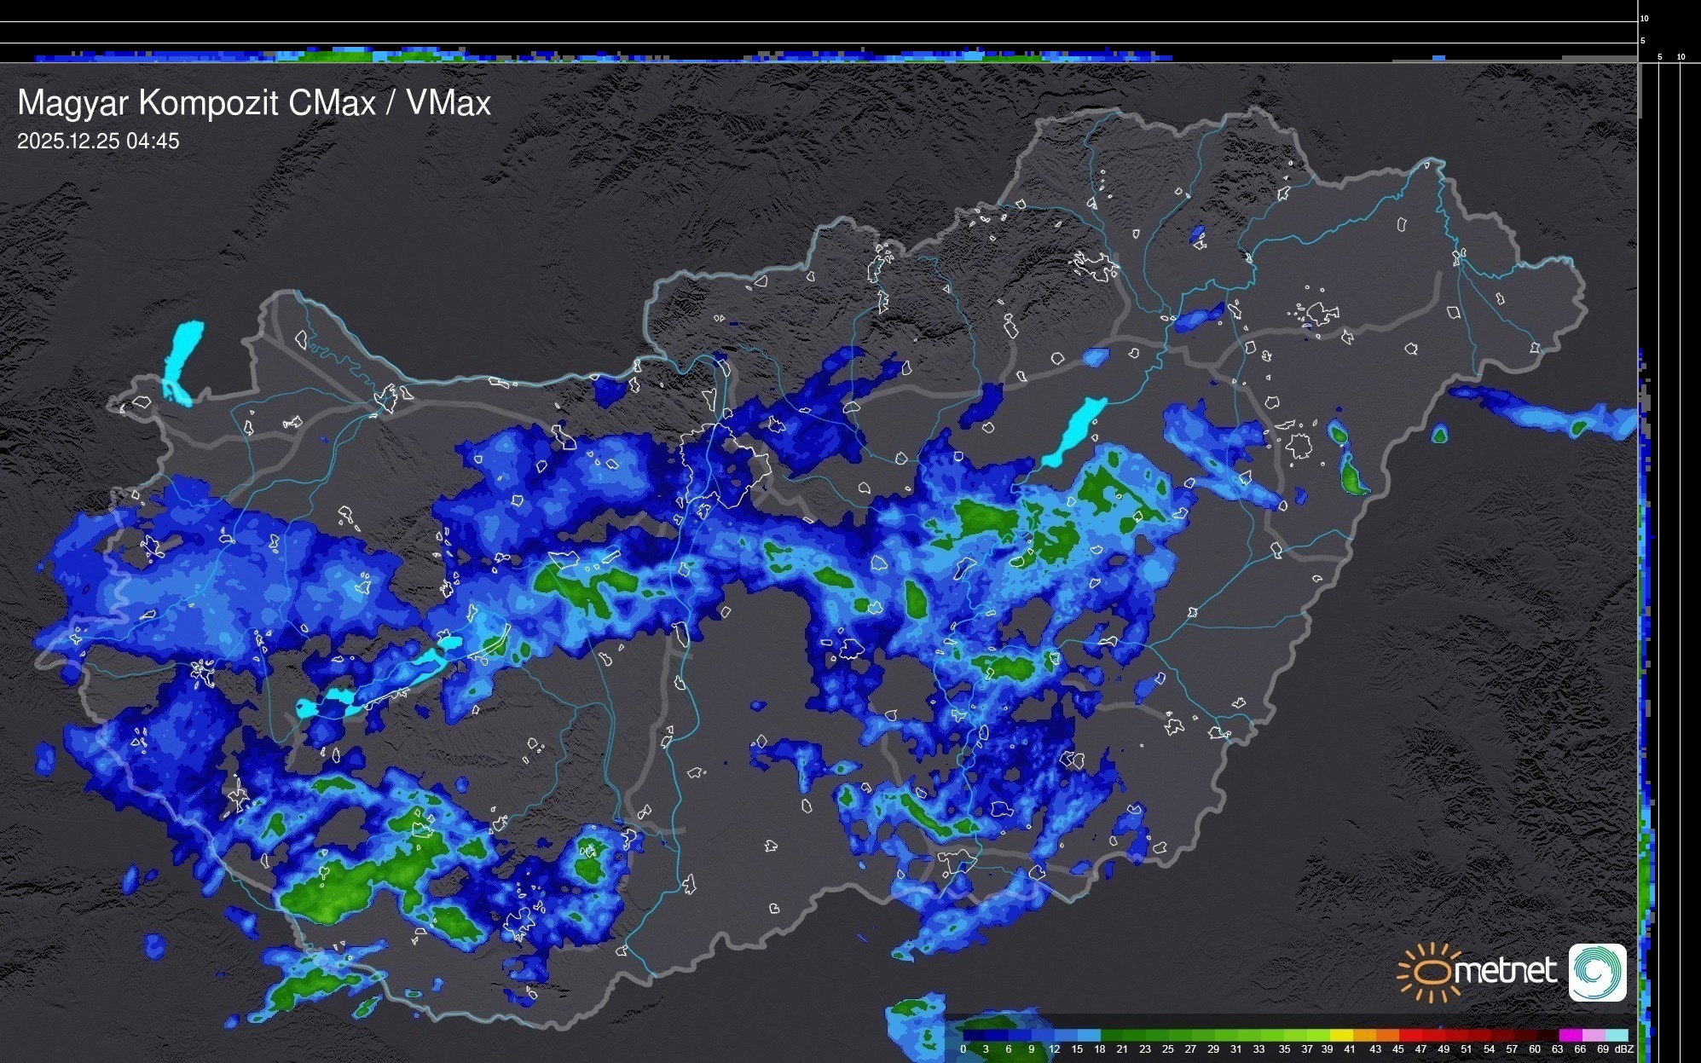Viewport: 1701px width, 1063px height.
Task: Click the light cyan 69 dBZ legend swatch
Action: click(1617, 1035)
